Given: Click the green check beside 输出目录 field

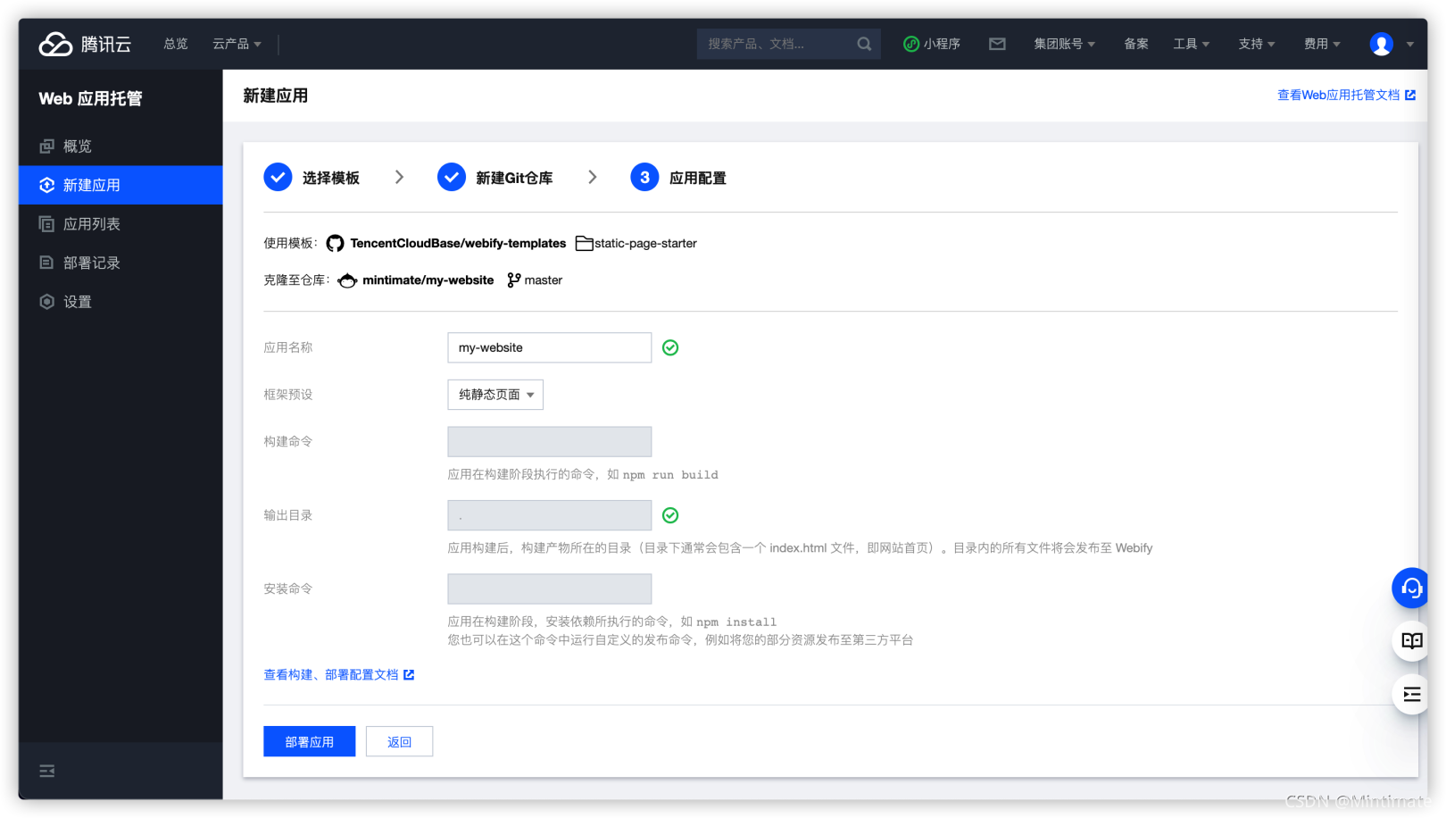Looking at the screenshot, I should (670, 515).
